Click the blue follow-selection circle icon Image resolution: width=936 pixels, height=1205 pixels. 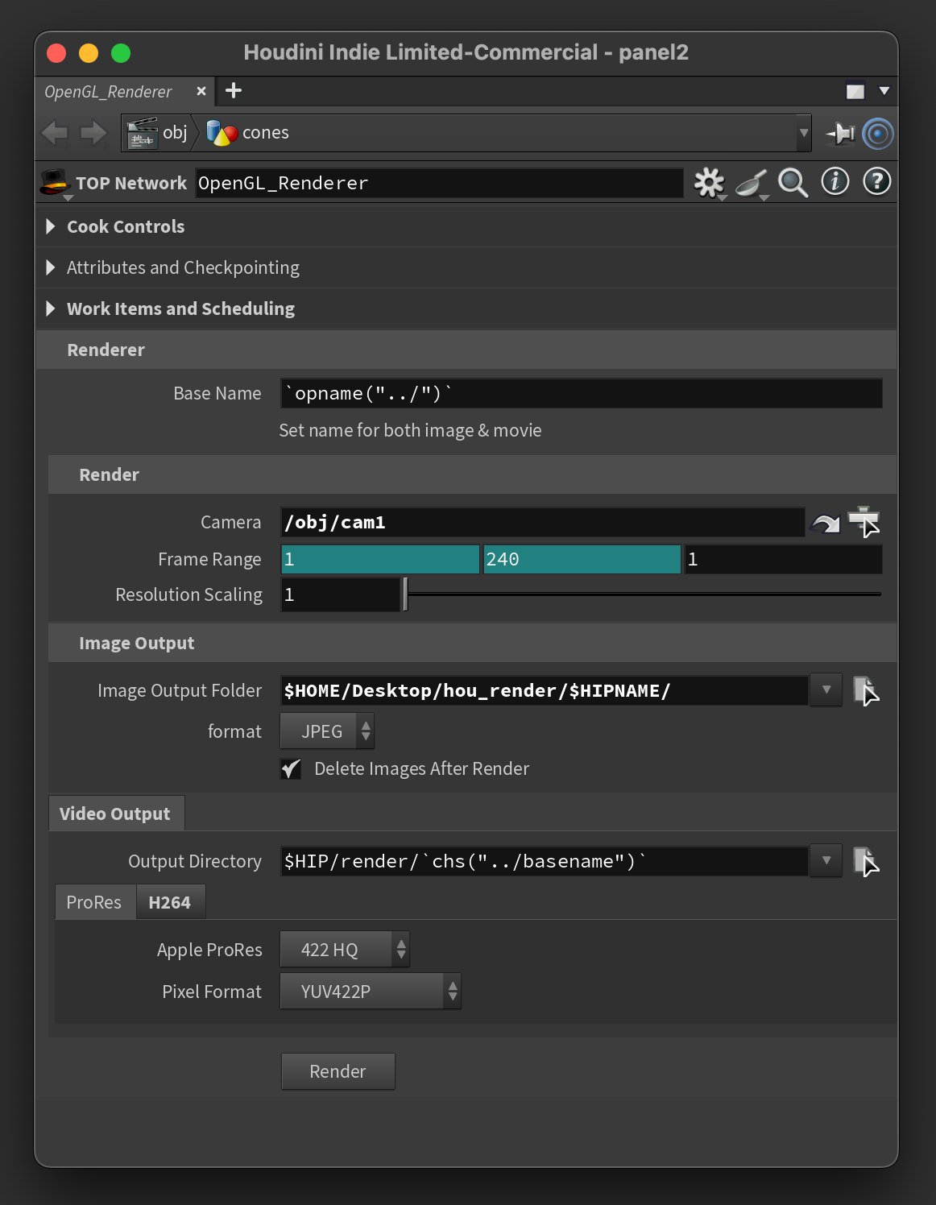pyautogui.click(x=878, y=134)
